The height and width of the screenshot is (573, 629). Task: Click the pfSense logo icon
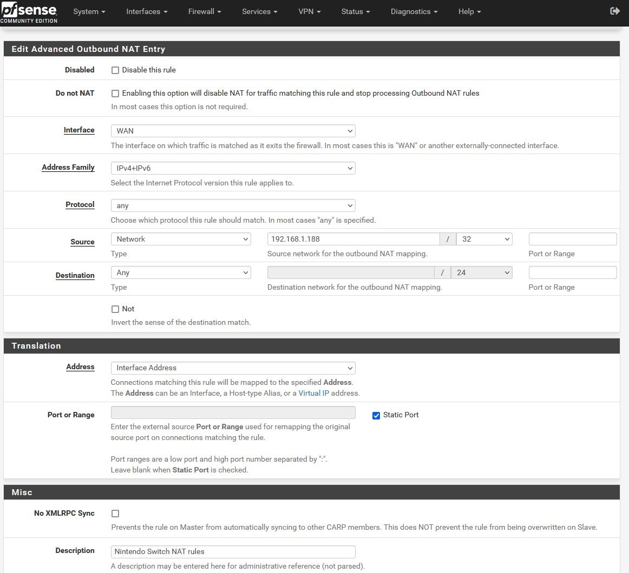29,12
